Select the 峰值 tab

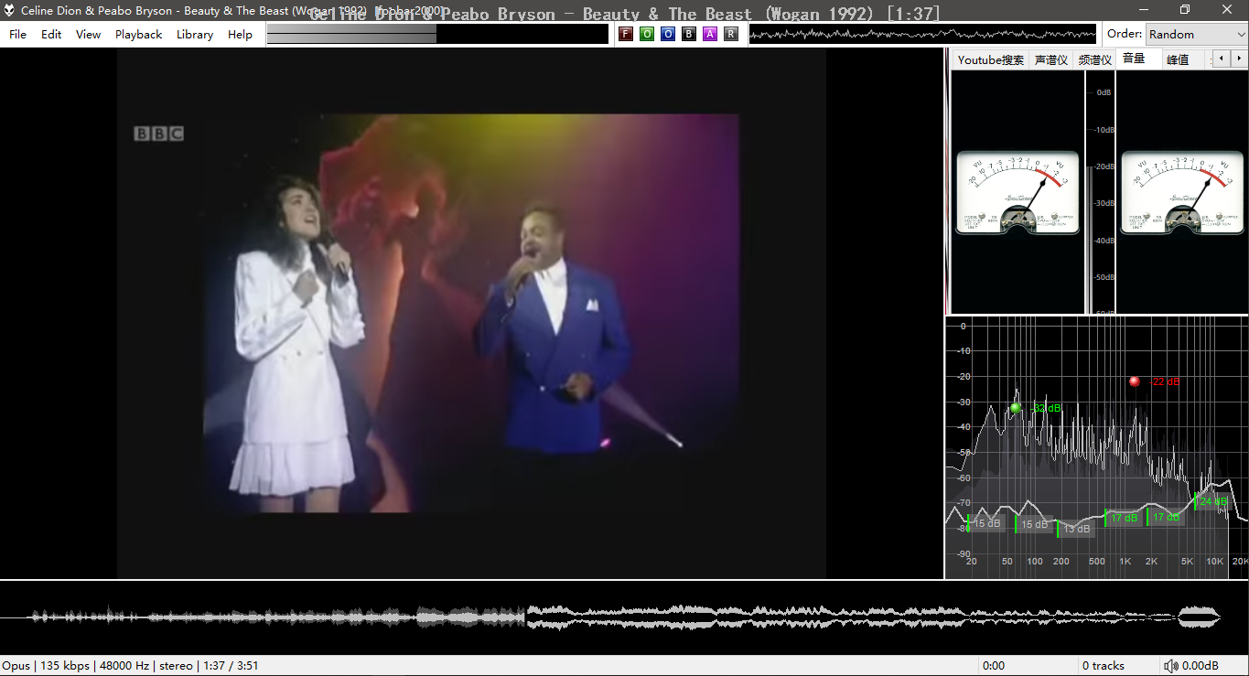coord(1178,59)
